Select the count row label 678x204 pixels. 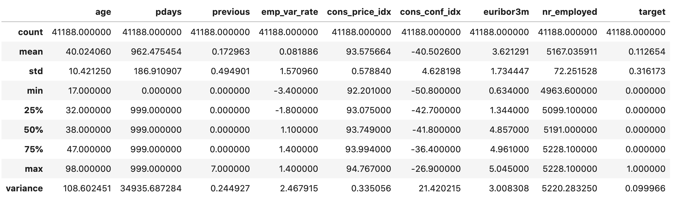click(30, 32)
